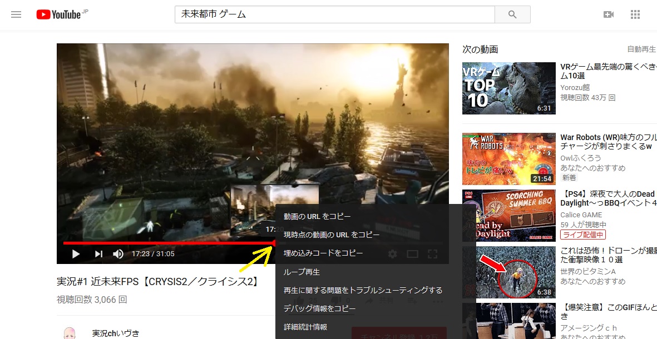Play the video with the play button
Viewport: 657px width, 339px height.
[x=76, y=253]
